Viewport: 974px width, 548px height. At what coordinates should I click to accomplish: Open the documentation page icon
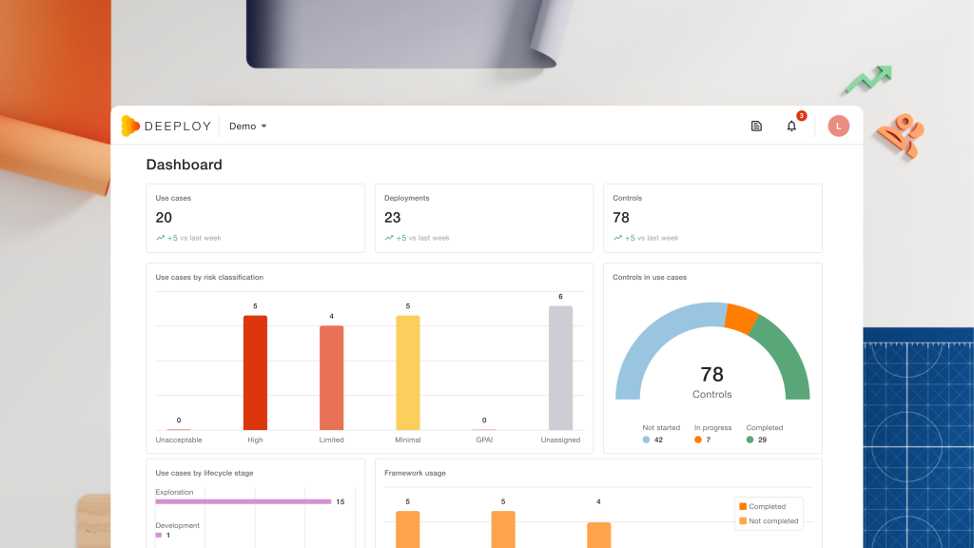756,127
